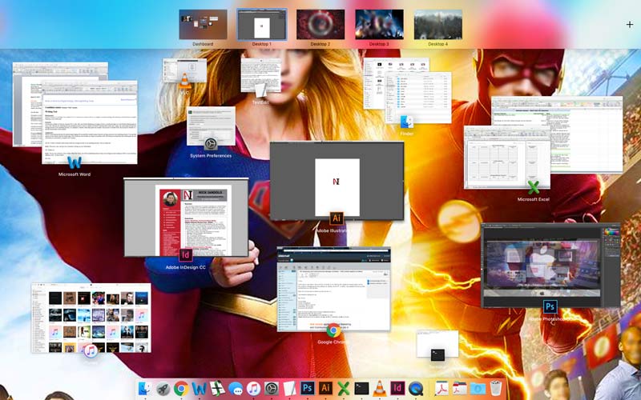
Task: Select the System Preferences window
Action: point(211,126)
